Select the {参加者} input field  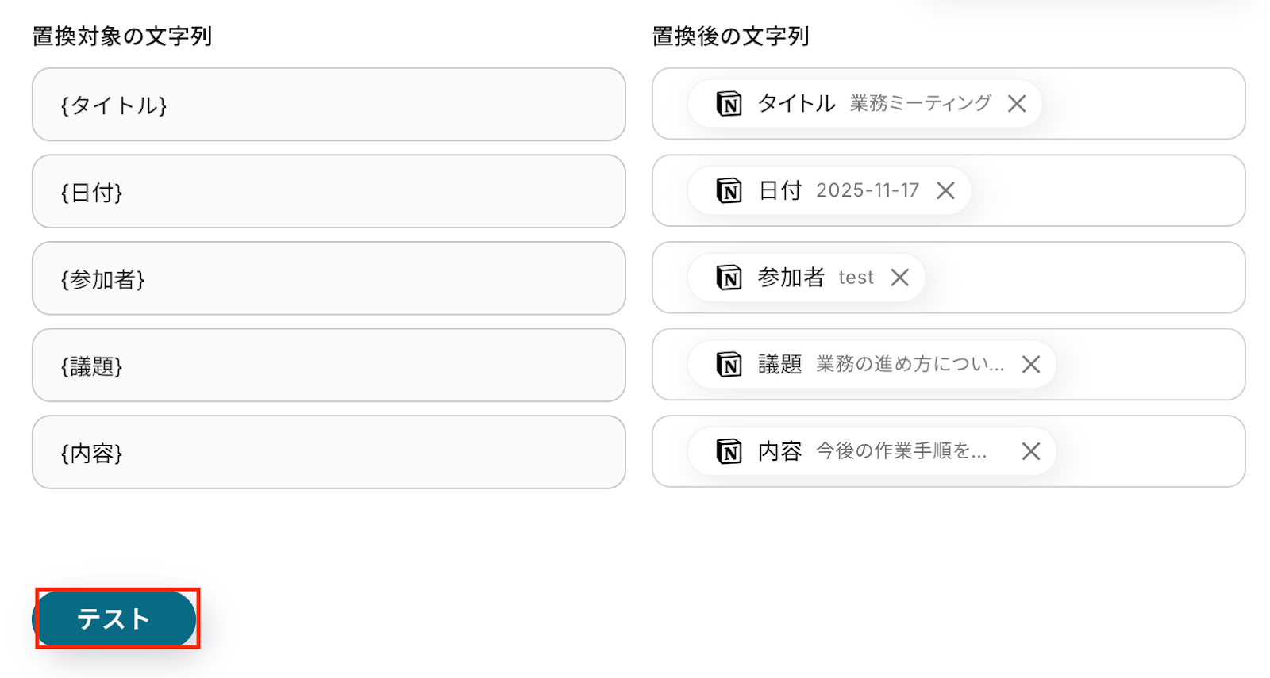click(x=329, y=278)
